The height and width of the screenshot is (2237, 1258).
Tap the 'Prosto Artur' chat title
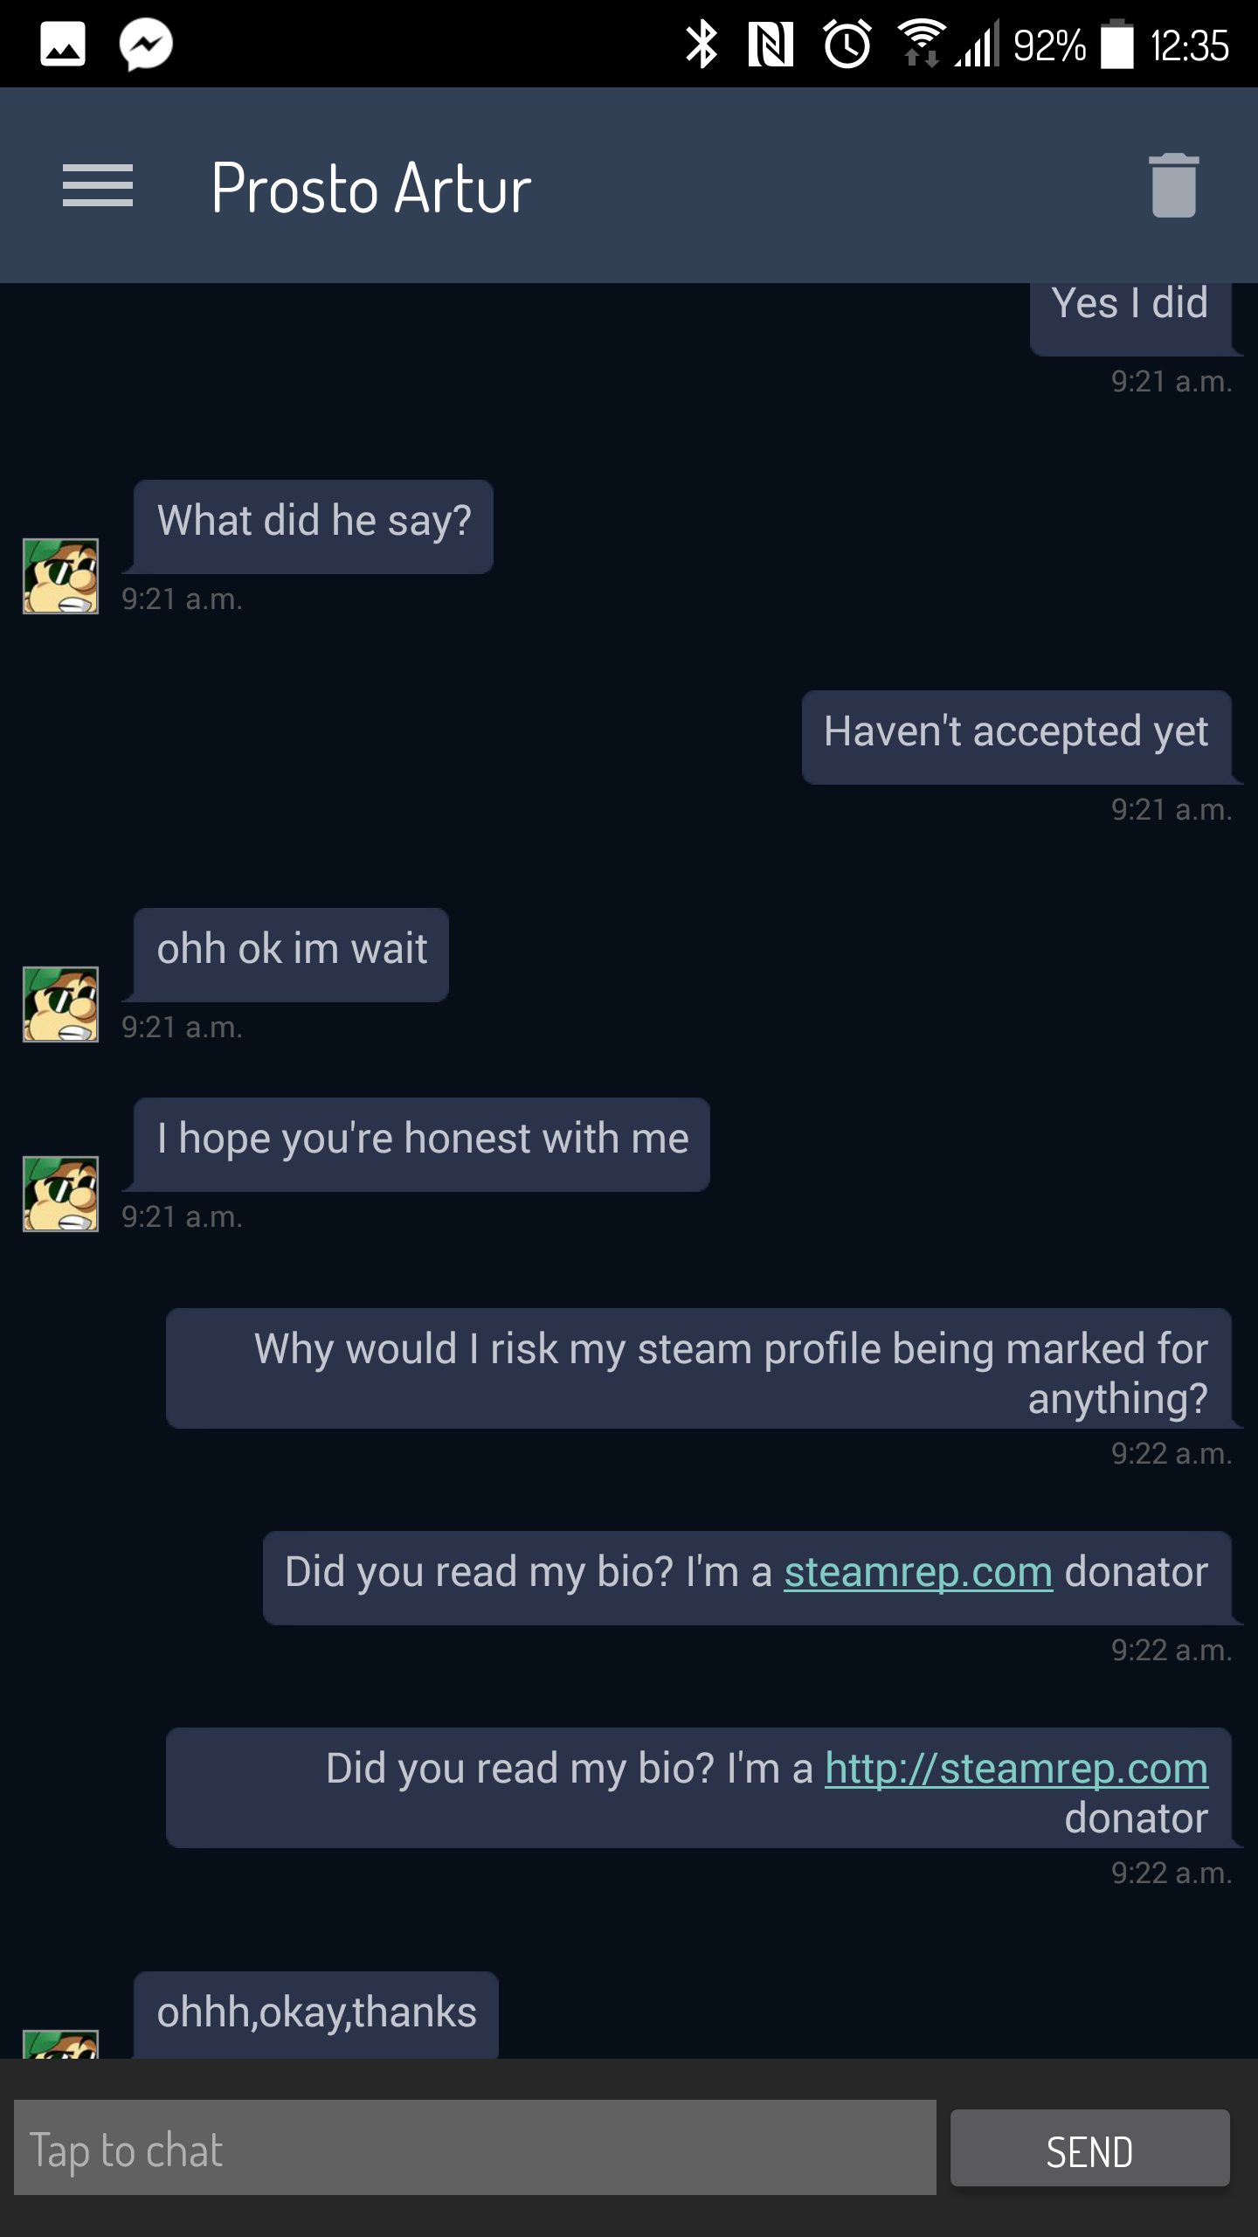coord(371,188)
